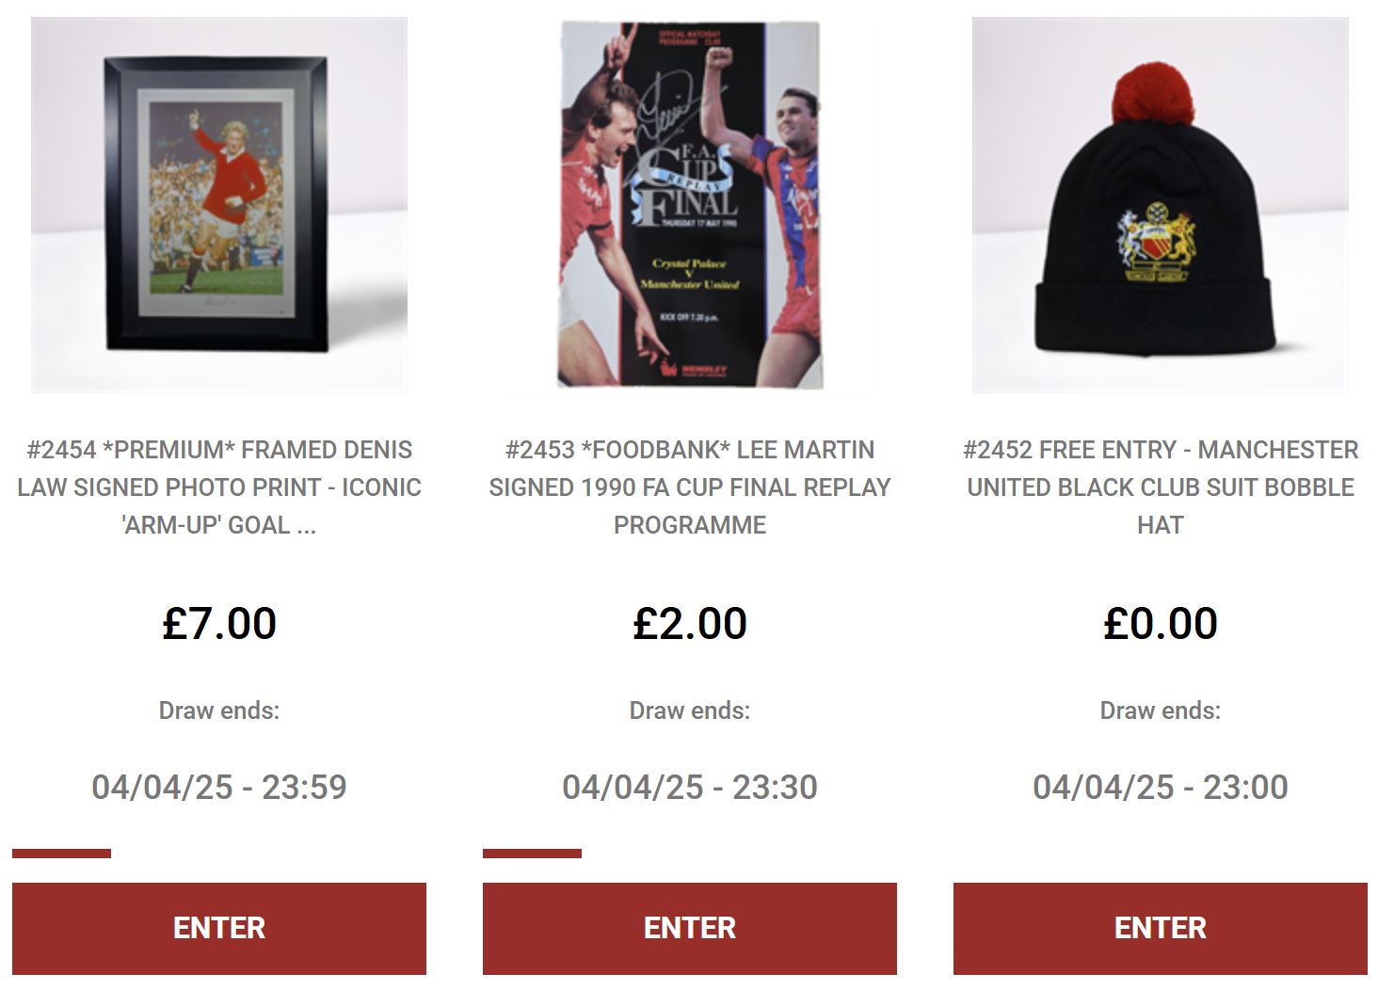The image size is (1378, 990).
Task: Click ENTER for the free bobble hat draw
Action: point(1161,928)
